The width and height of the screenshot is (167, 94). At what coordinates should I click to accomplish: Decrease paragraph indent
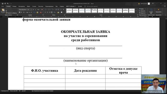[x=56, y=10]
